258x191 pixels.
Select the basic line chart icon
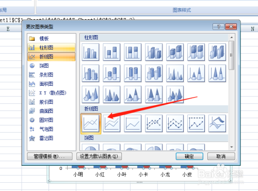[90, 123]
